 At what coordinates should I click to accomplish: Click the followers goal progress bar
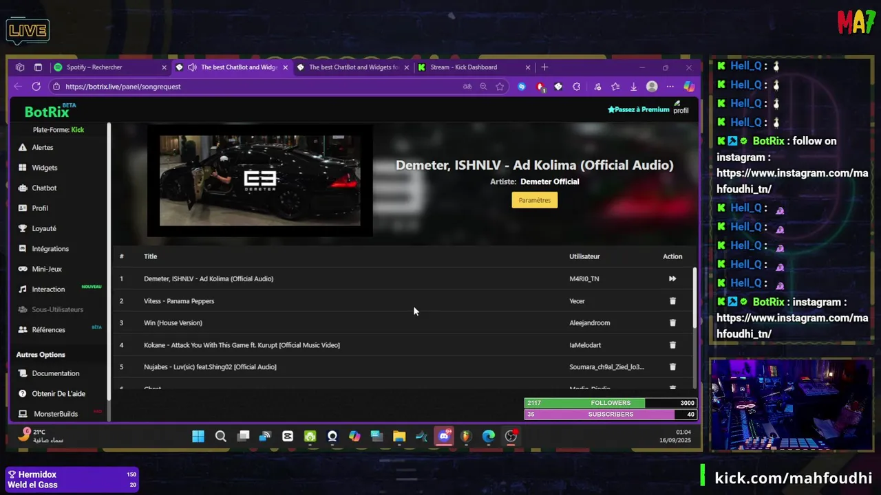click(611, 403)
